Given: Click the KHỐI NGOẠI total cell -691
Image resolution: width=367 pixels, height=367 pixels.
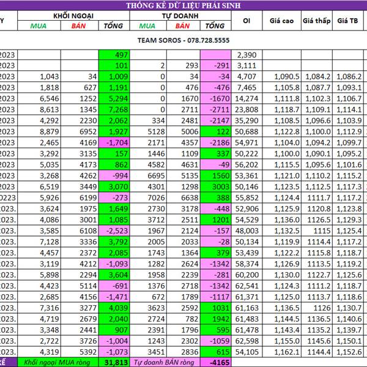Looking at the screenshot, I should [x=114, y=286].
